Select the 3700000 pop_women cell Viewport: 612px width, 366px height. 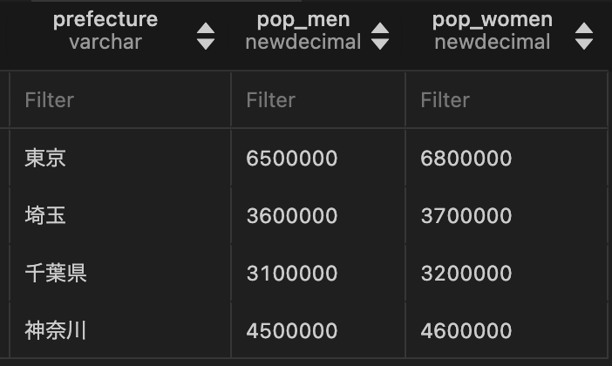[x=507, y=215]
